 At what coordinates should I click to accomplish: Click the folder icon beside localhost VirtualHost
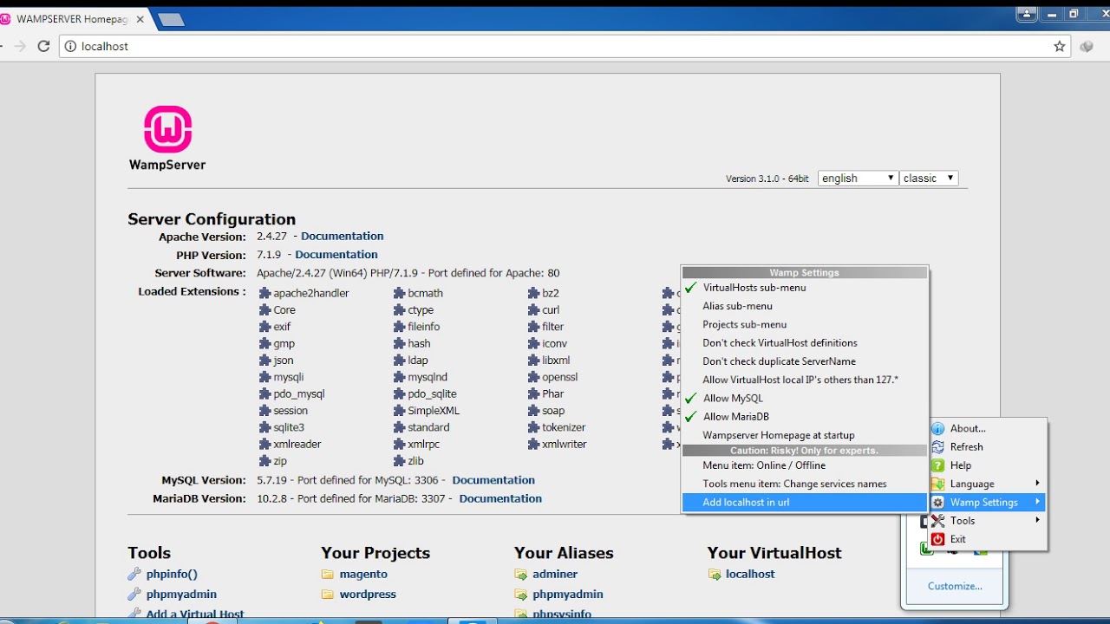(714, 574)
